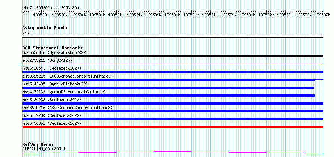The height and width of the screenshot is (157, 334).
Task: Click the nsv6430851 (Sedlazeck2020) variant label
Action: [52, 123]
